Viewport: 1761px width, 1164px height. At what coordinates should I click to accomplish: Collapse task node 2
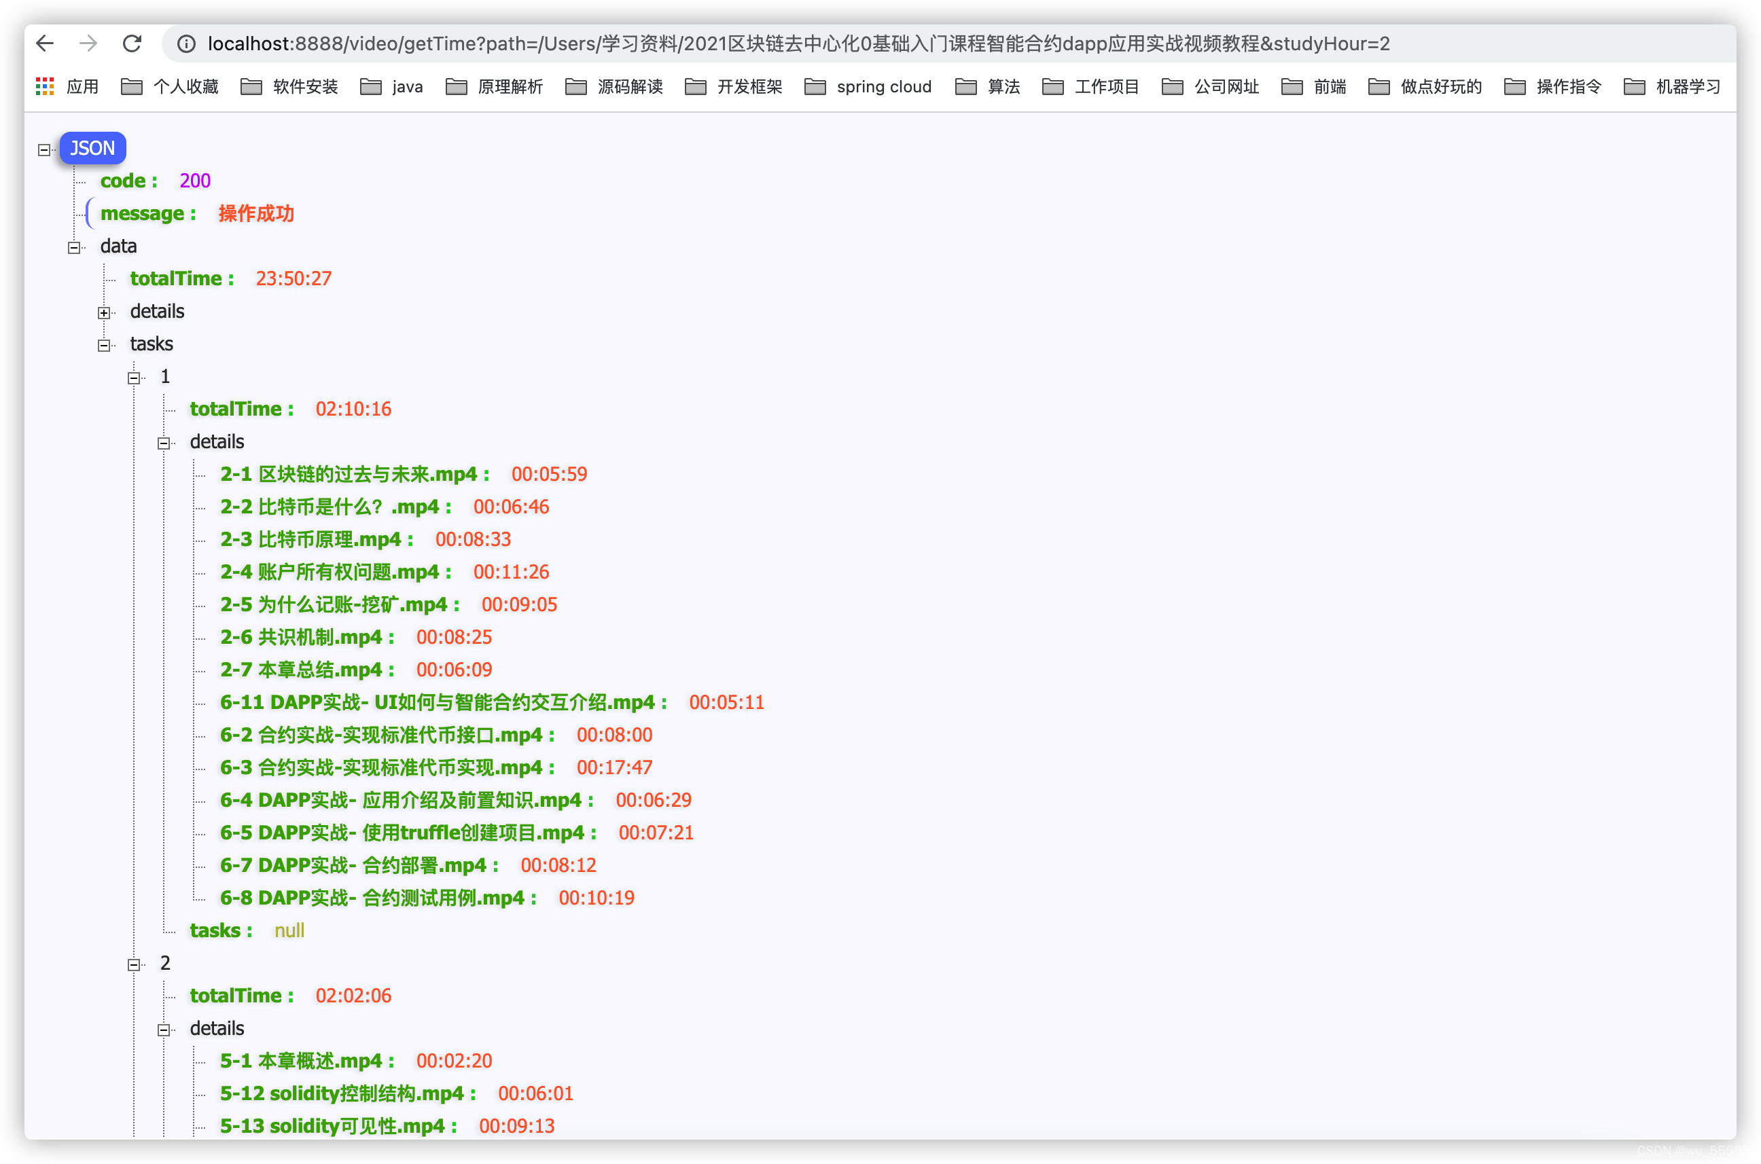pos(135,964)
